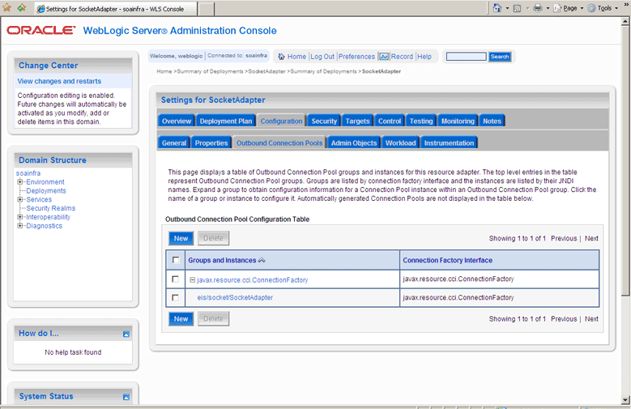The width and height of the screenshot is (631, 409).
Task: Open the Preferences link
Action: 356,57
